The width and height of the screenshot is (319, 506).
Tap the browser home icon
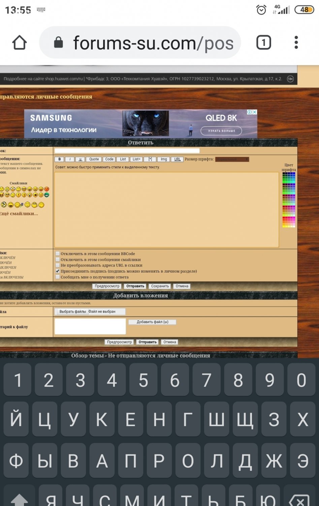(x=20, y=43)
